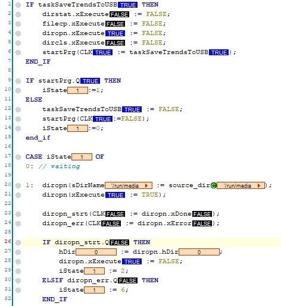Toggle breakpoint marker on line 20 diropn sDirName
Screen dimensions: 281x306
(x=18, y=185)
